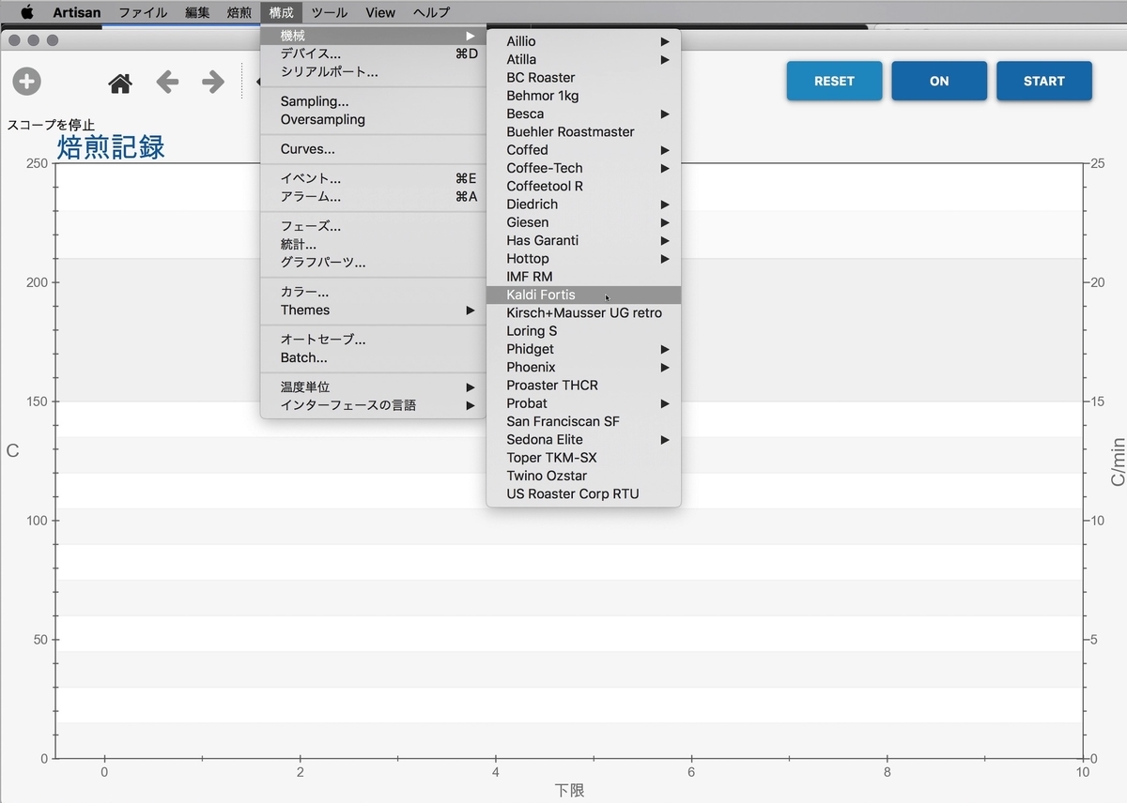Image resolution: width=1127 pixels, height=803 pixels.
Task: Click the forward arrow icon
Action: coord(213,83)
